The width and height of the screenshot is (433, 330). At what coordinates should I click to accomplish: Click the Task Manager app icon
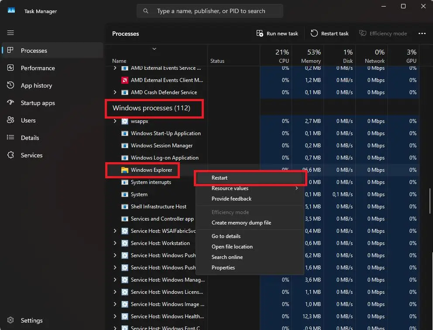pos(11,10)
